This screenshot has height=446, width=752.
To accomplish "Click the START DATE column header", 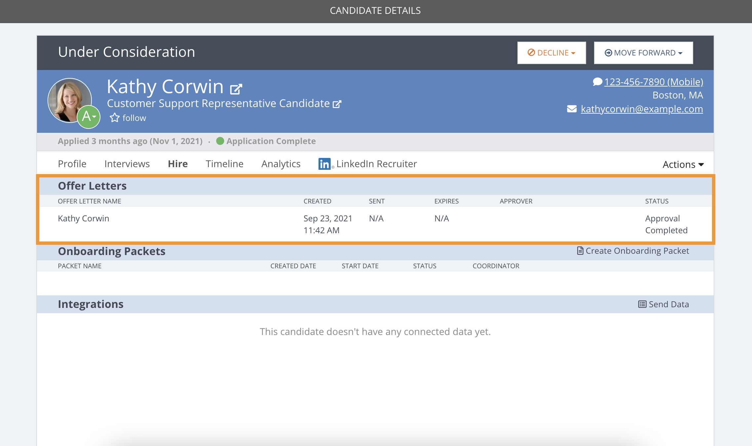I will point(360,266).
